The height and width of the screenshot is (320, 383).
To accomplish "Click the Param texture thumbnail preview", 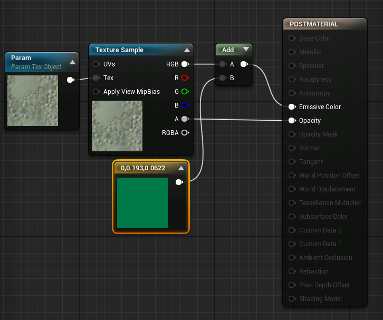I will pyautogui.click(x=33, y=100).
